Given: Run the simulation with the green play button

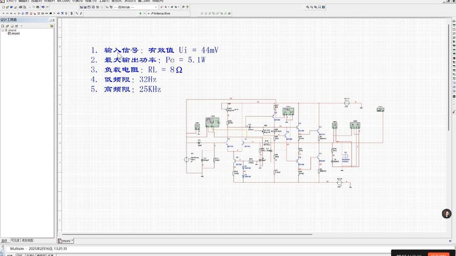Looking at the screenshot, I should click(140, 13).
